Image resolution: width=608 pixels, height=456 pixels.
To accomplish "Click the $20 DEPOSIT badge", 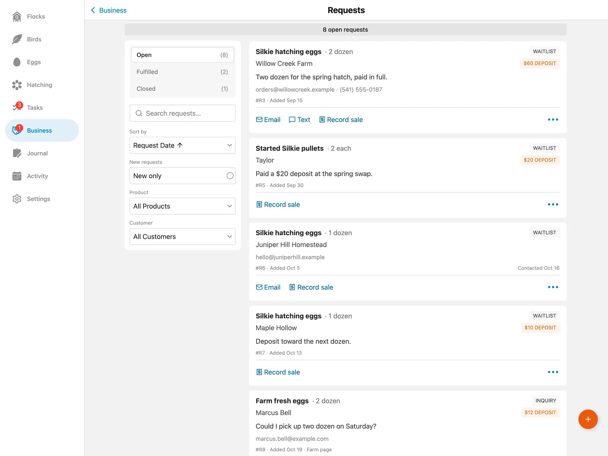I will pyautogui.click(x=540, y=160).
